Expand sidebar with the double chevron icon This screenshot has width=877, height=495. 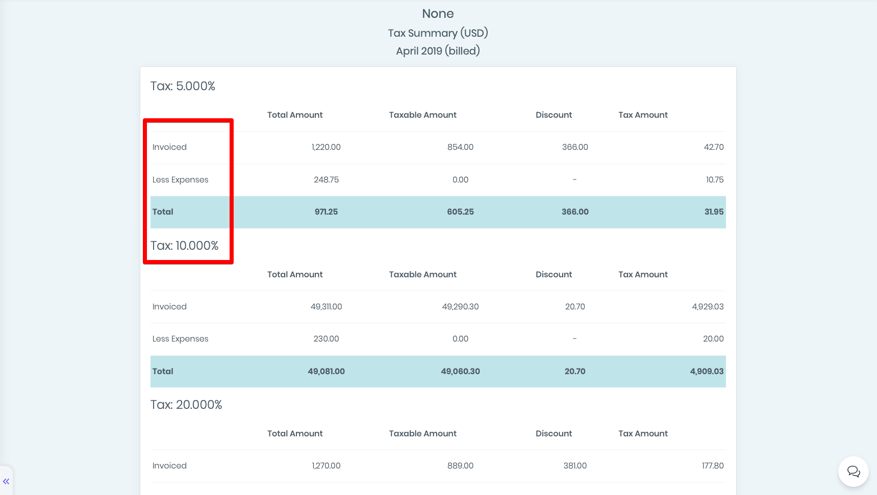(x=6, y=481)
